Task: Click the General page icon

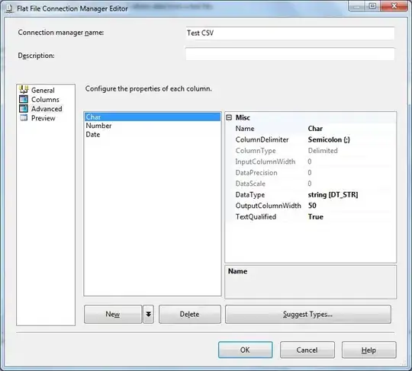Action: click(x=24, y=89)
